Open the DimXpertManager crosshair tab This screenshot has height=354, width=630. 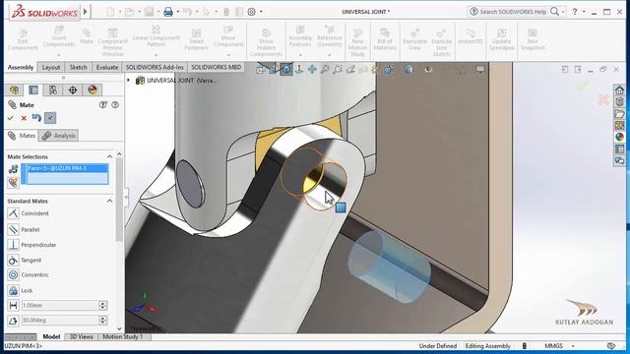pos(73,89)
